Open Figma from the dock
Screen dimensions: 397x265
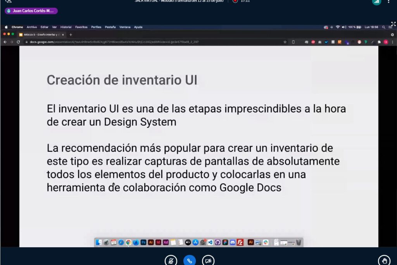point(225,243)
